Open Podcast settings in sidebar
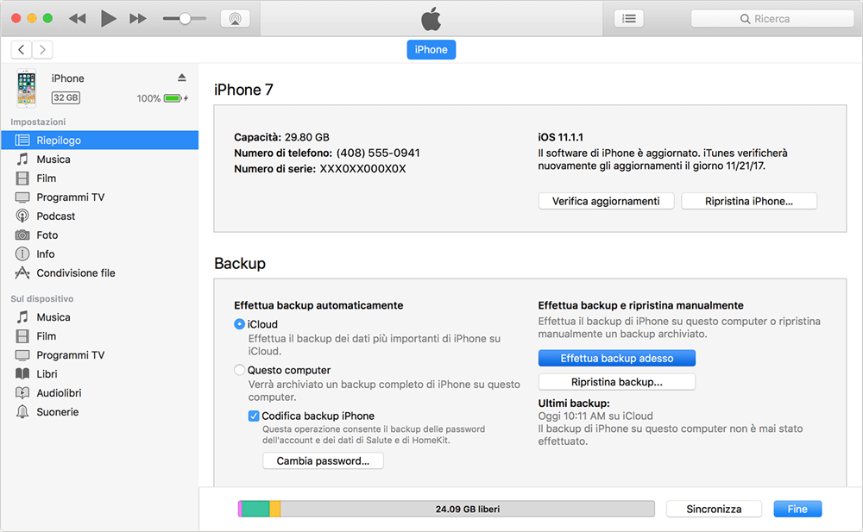The image size is (863, 532). click(x=55, y=216)
